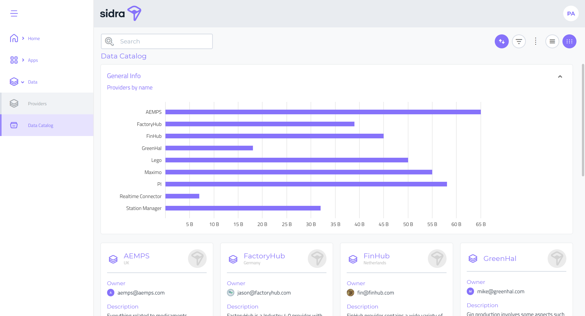Toggle the hamburger sidebar menu
The height and width of the screenshot is (316, 585).
14,13
